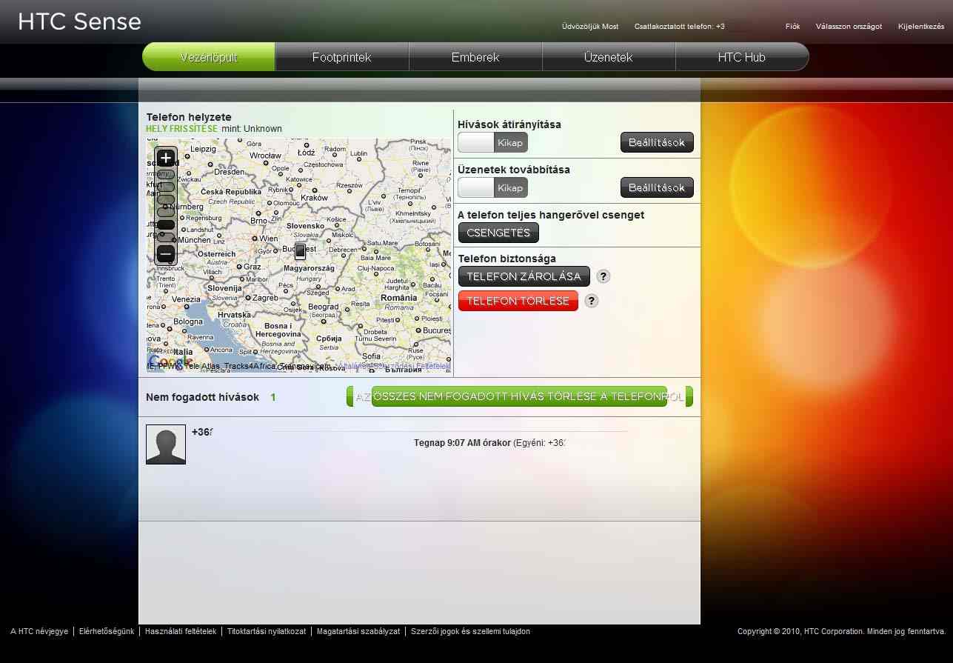953x663 pixels.
Task: Open help icon beside Telefon törlése
Action: 591,301
